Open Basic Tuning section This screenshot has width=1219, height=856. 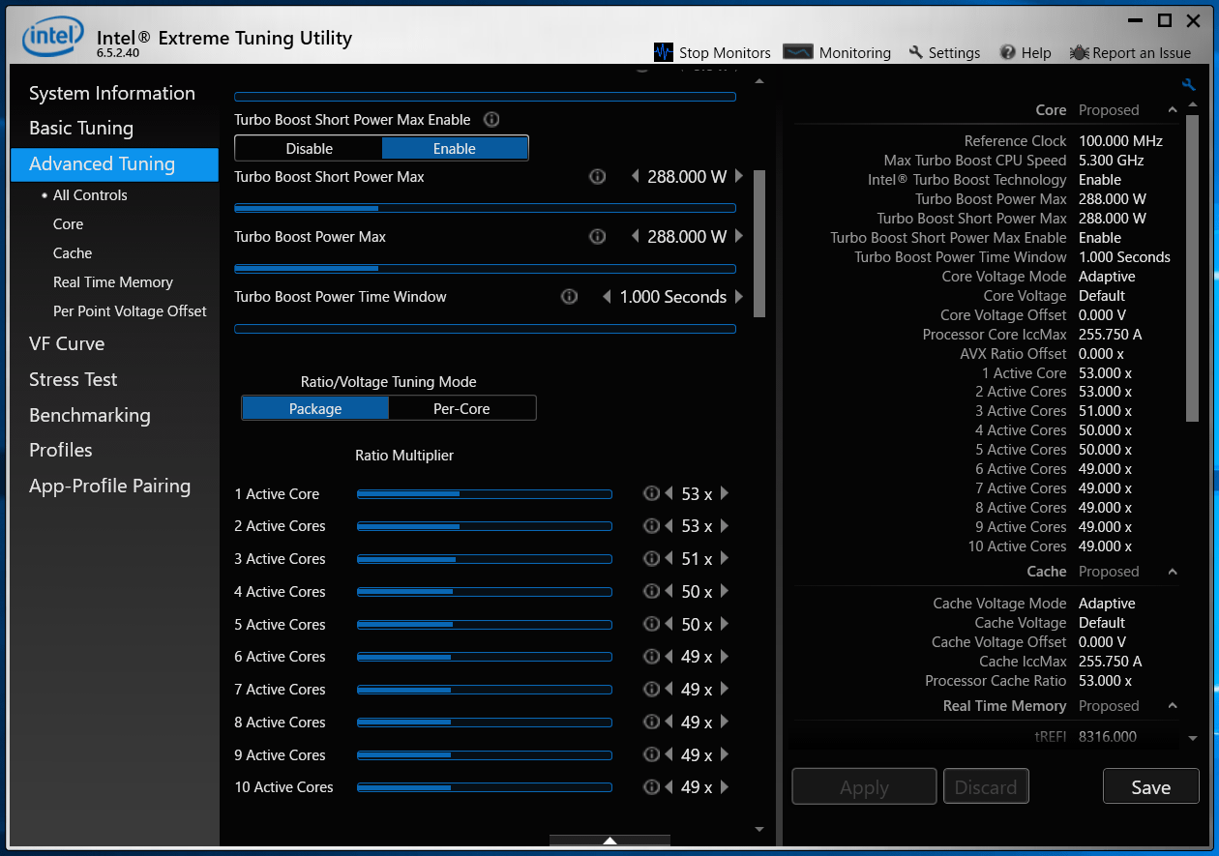pyautogui.click(x=81, y=128)
